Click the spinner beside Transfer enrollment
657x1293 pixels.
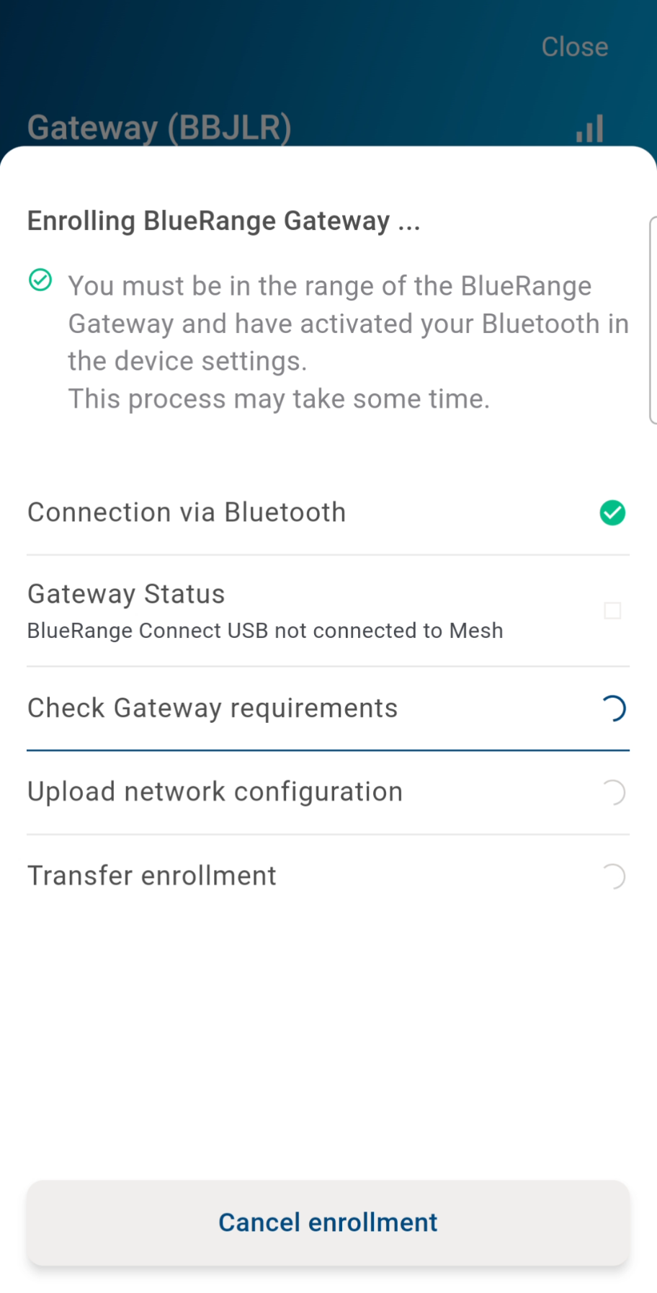click(x=612, y=876)
